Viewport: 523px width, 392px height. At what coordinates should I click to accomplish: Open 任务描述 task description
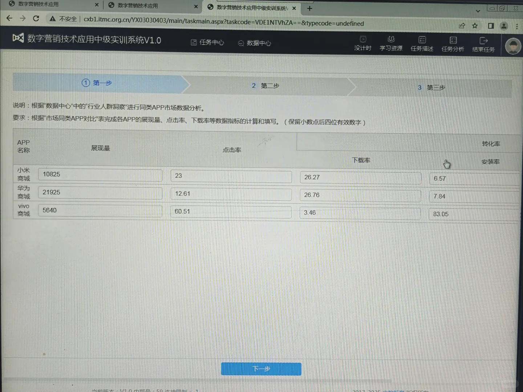422,44
